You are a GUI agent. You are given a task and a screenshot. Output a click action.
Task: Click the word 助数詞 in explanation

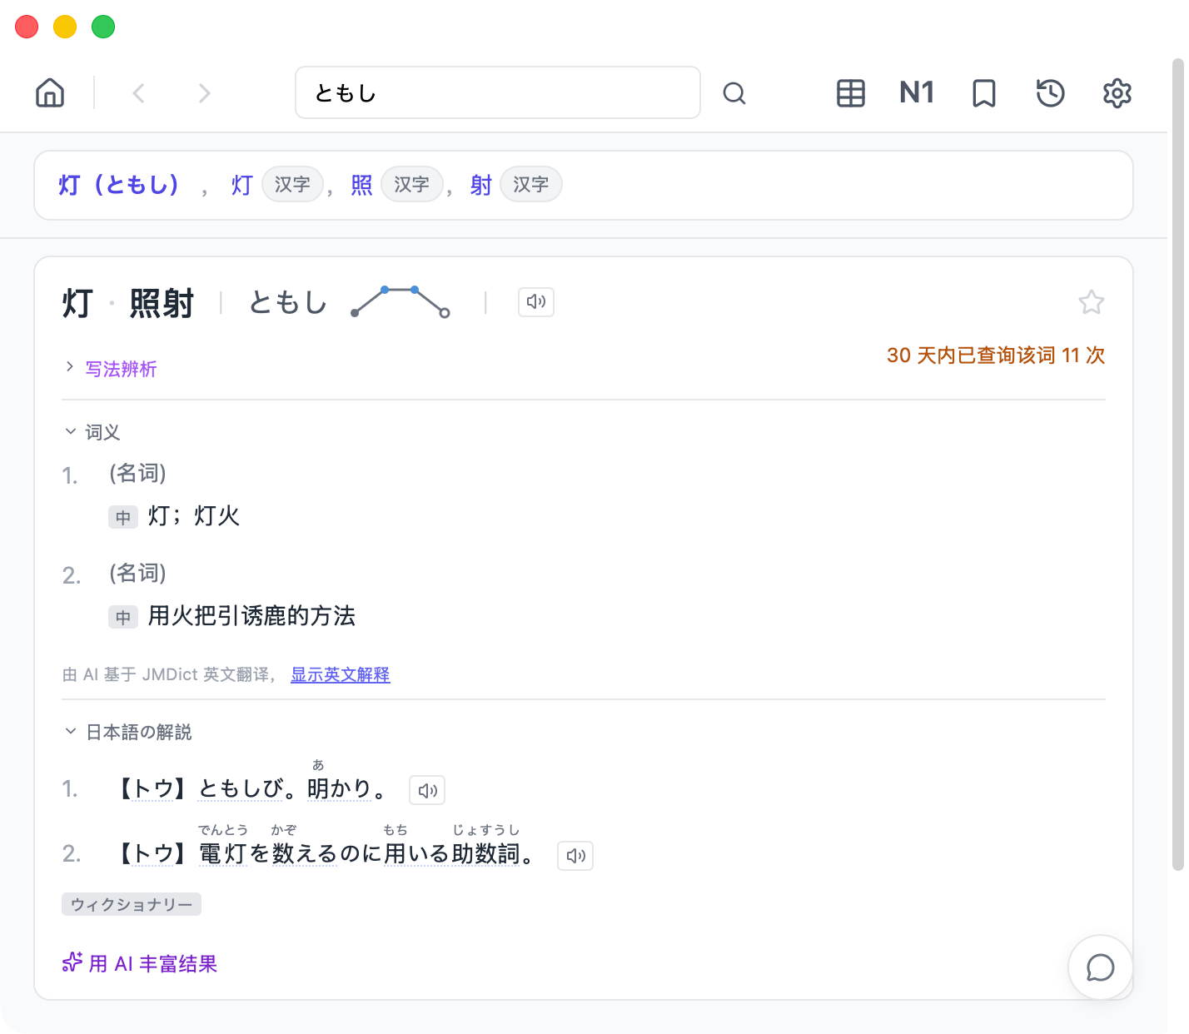pyautogui.click(x=486, y=853)
